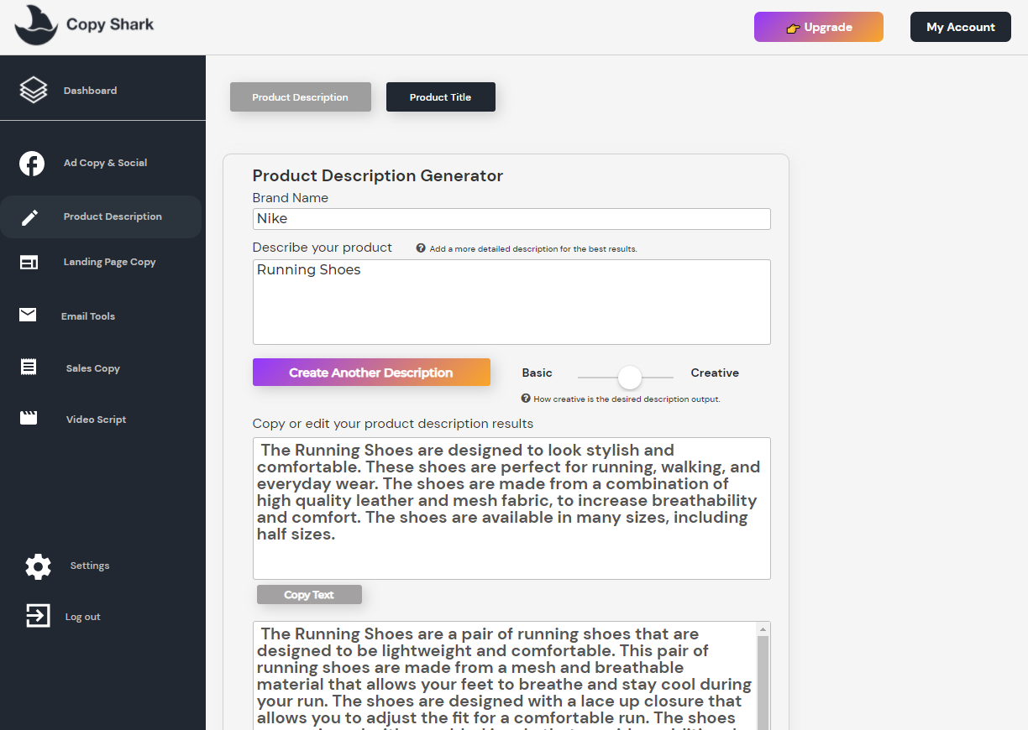Click the Copy Shark whale logo
The height and width of the screenshot is (730, 1028).
click(34, 23)
